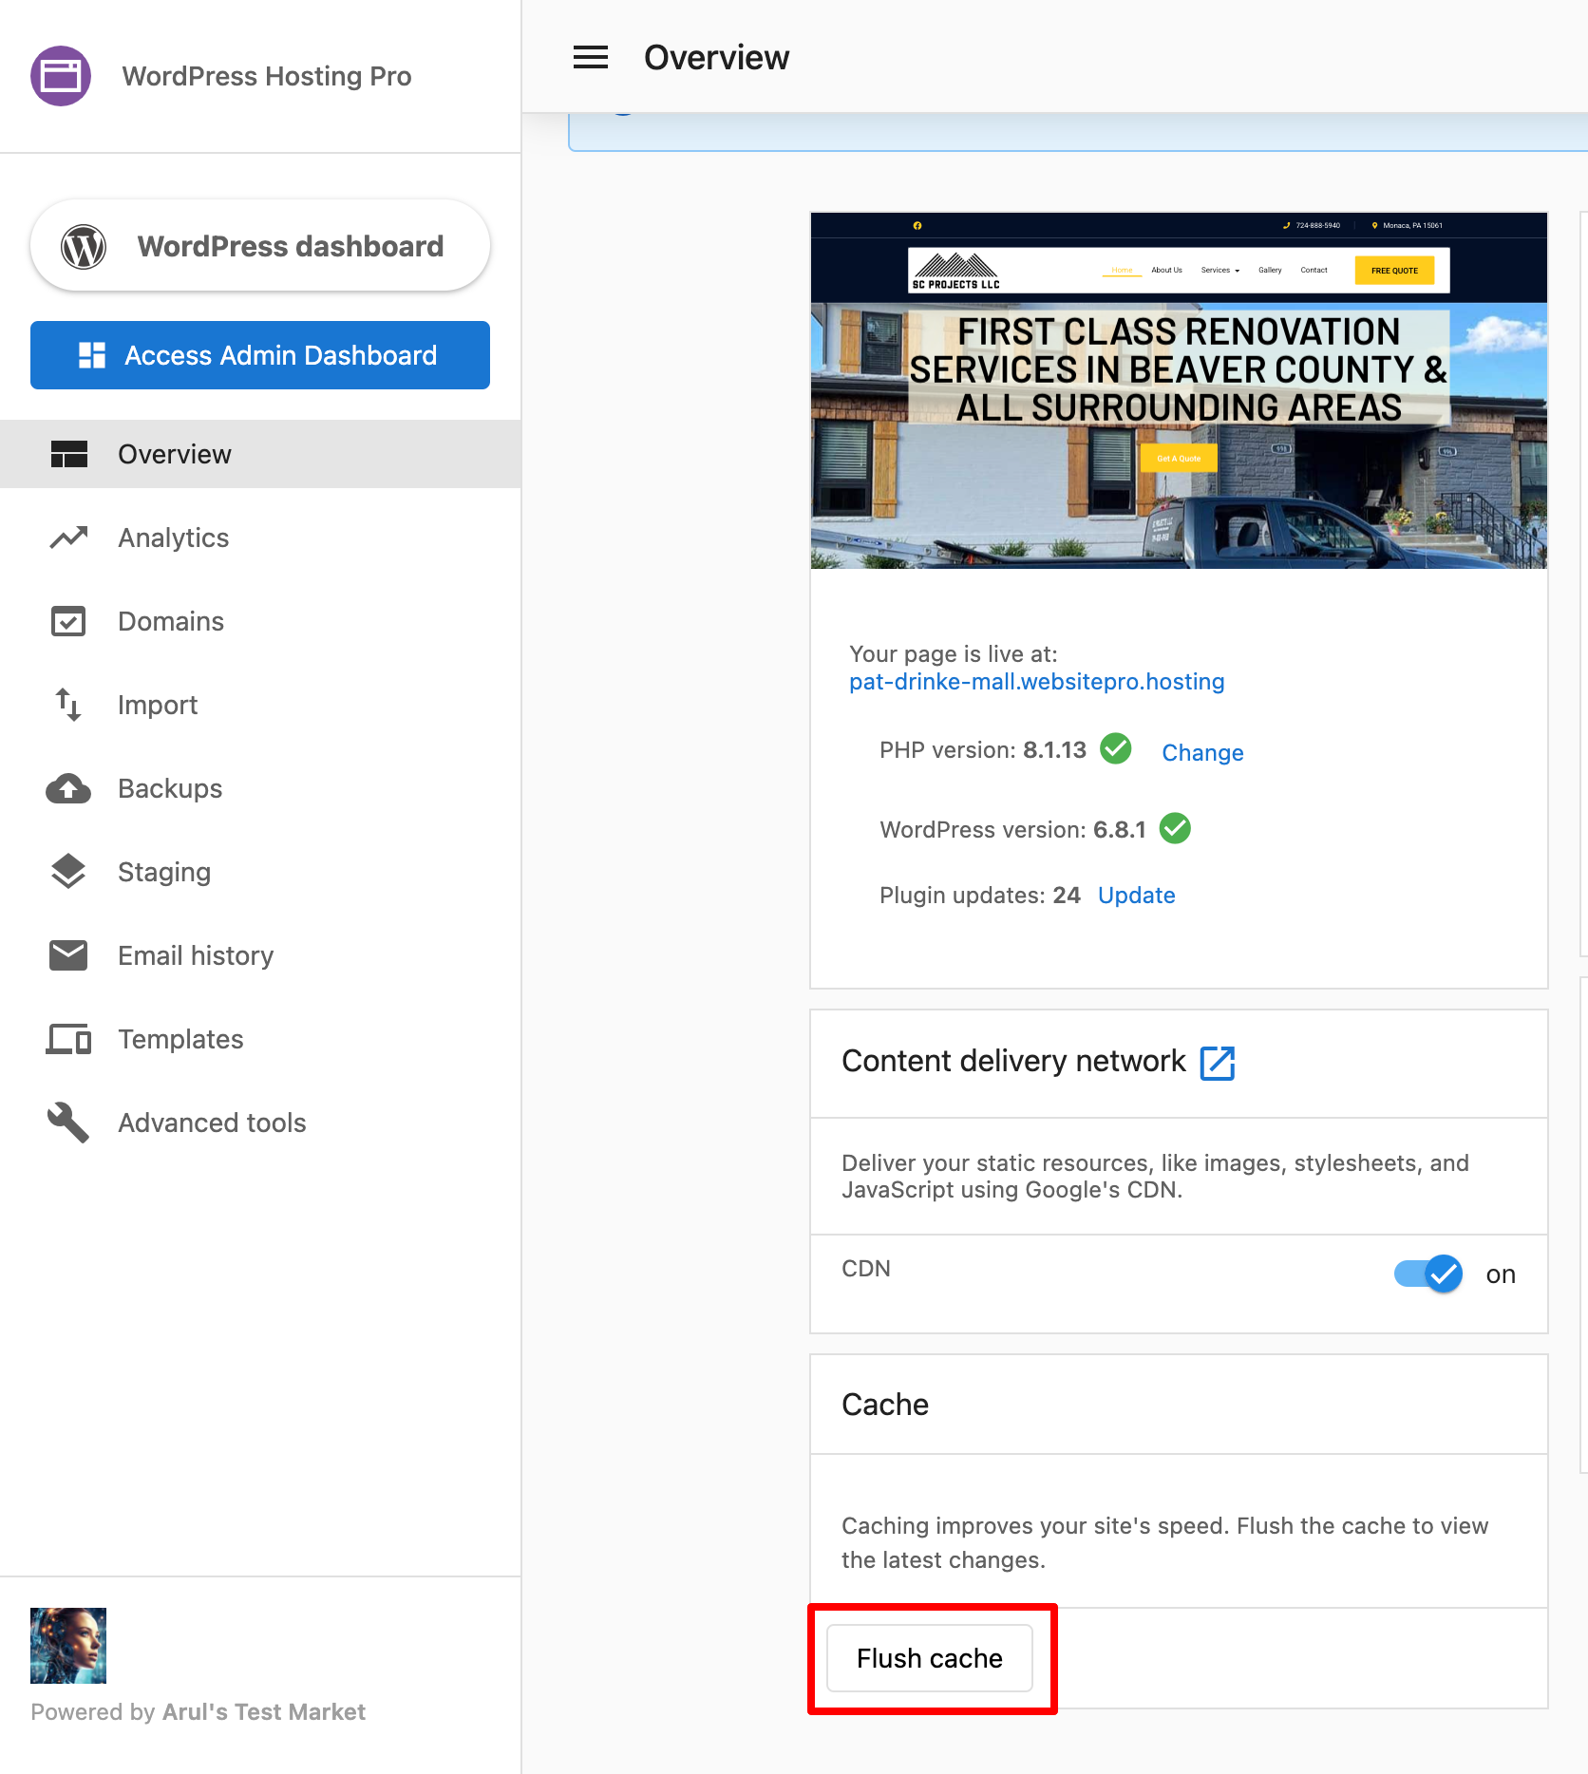Select Overview in the sidebar

pyautogui.click(x=175, y=454)
